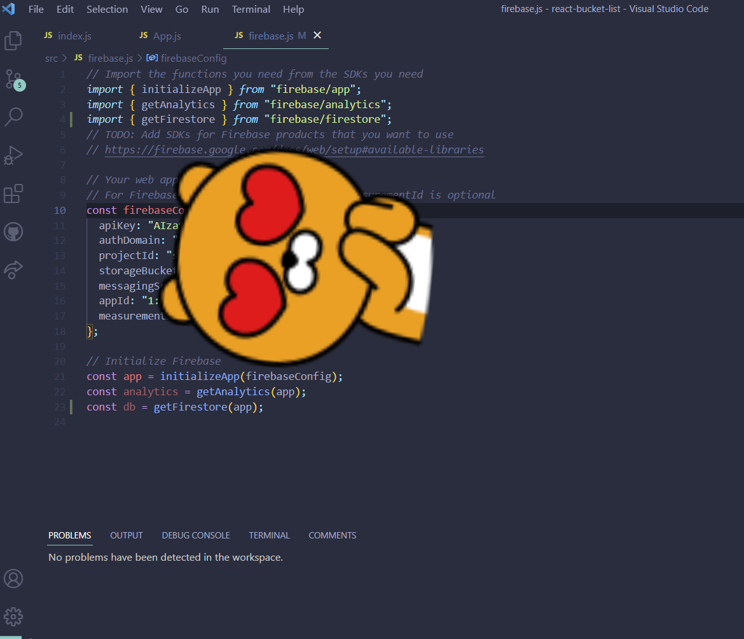The width and height of the screenshot is (744, 639).
Task: Open the Accounts icon
Action: coord(13,579)
